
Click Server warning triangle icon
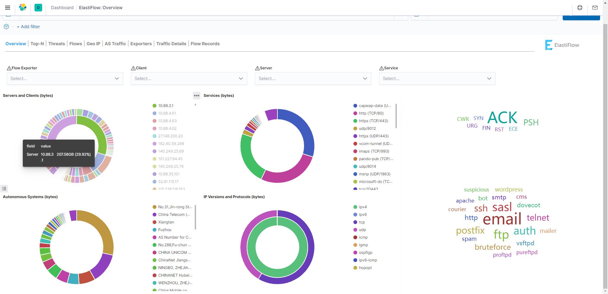pos(257,68)
